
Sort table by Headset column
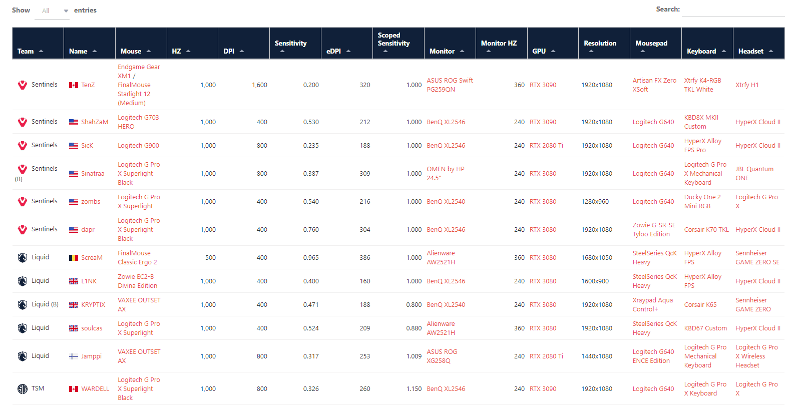[759, 43]
